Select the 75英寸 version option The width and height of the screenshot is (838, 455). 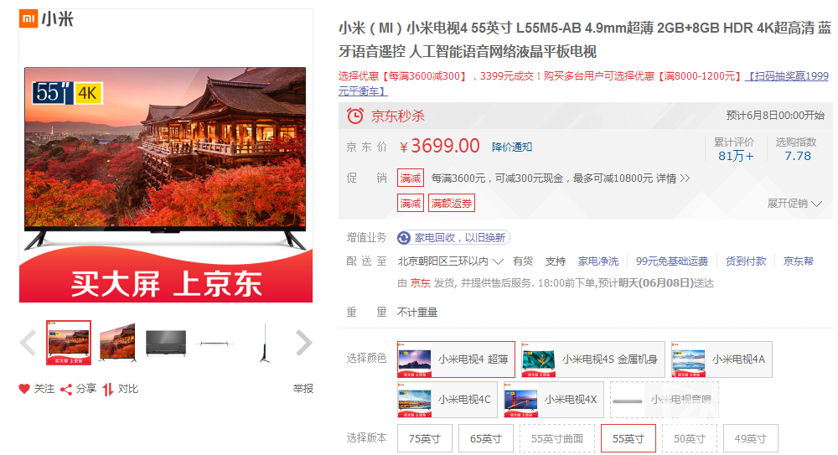(x=424, y=438)
